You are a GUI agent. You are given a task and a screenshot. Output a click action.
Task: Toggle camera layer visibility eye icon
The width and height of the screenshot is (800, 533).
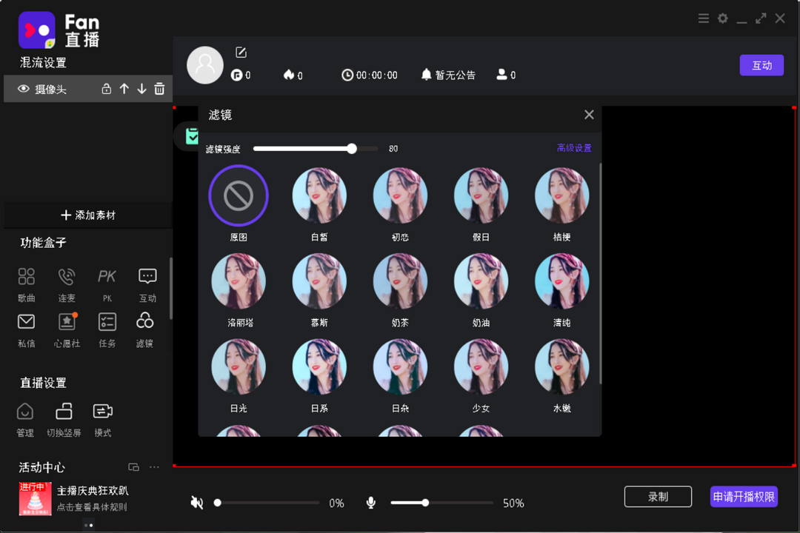coord(24,88)
